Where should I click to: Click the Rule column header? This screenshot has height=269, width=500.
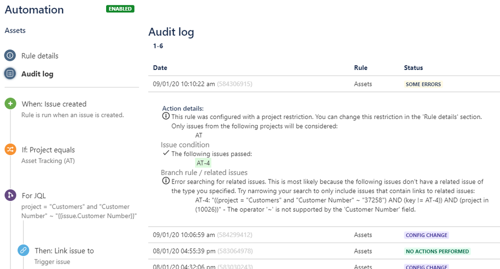tap(361, 67)
